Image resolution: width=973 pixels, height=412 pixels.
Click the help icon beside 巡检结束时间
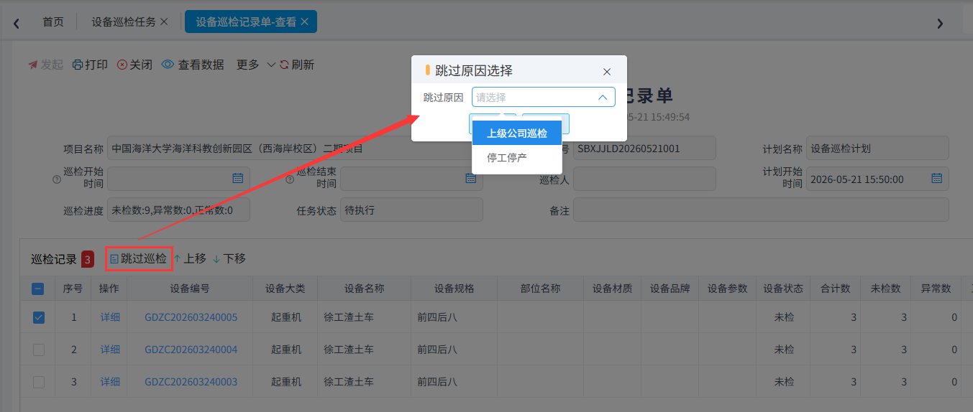coord(290,179)
